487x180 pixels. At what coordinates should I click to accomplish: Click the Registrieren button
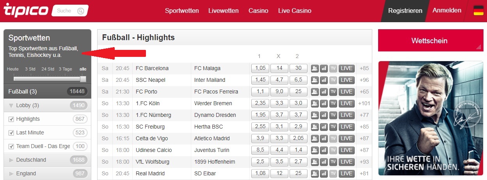(x=405, y=11)
